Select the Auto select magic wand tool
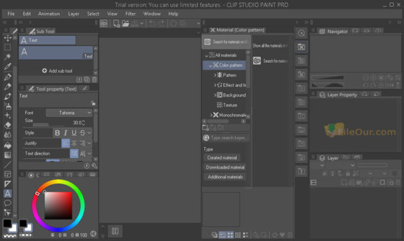Viewport: 404px width, 241px height. point(8,57)
